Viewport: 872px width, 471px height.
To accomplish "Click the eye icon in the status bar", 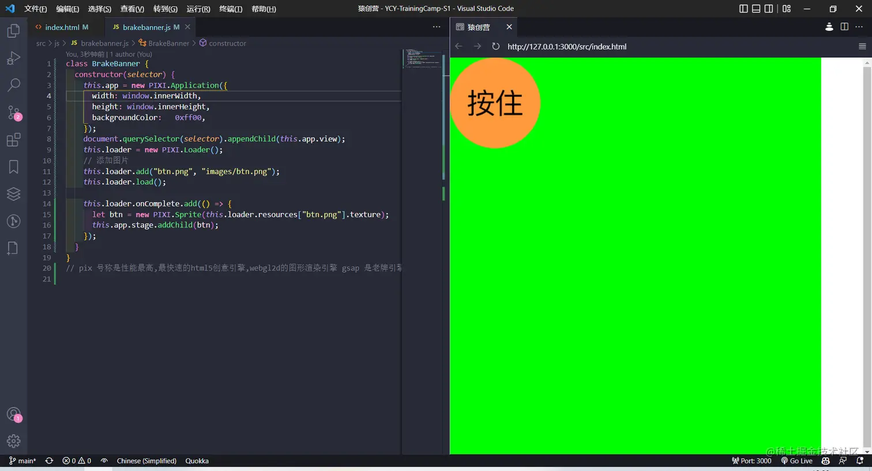I will [x=104, y=461].
